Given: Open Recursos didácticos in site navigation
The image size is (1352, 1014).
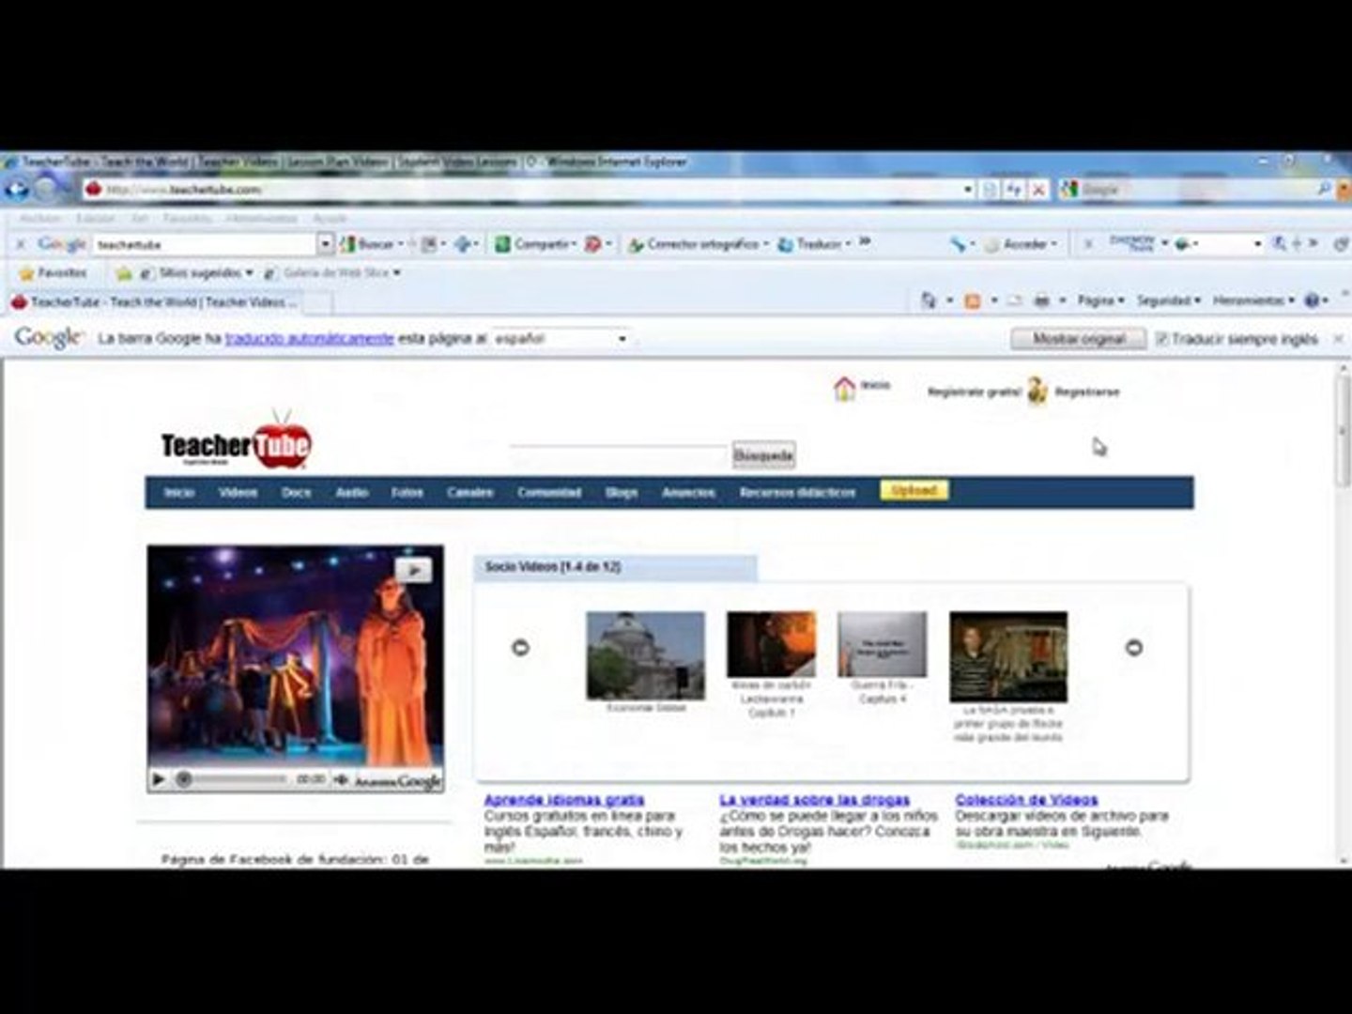Looking at the screenshot, I should click(797, 492).
